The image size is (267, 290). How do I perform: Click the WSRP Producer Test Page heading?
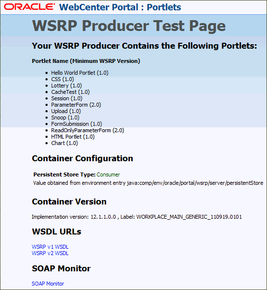tap(129, 26)
